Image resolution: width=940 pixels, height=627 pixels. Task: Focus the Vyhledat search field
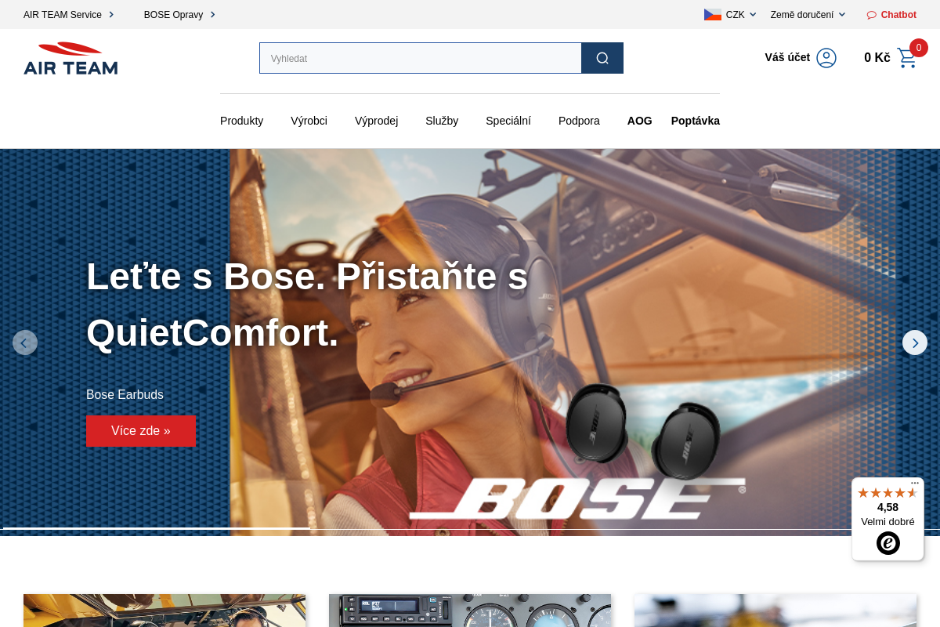coord(421,58)
